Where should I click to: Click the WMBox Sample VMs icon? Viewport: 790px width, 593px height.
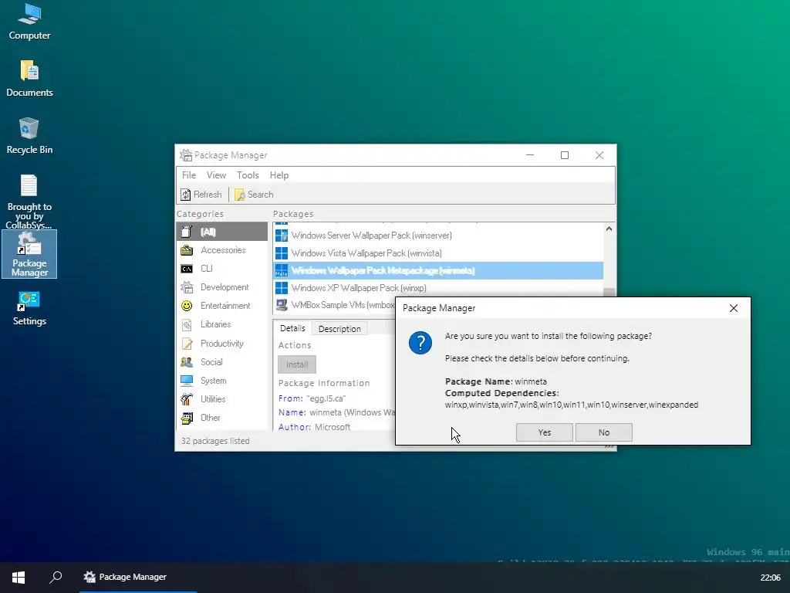[282, 305]
